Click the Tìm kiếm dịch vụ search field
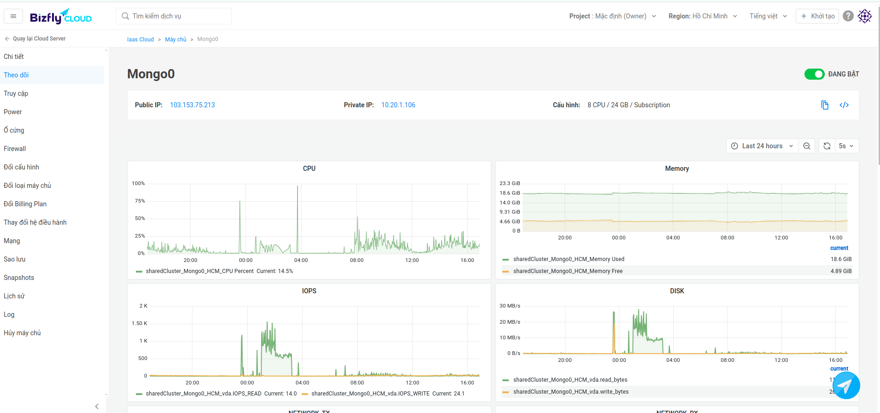Image resolution: width=880 pixels, height=413 pixels. (x=174, y=16)
